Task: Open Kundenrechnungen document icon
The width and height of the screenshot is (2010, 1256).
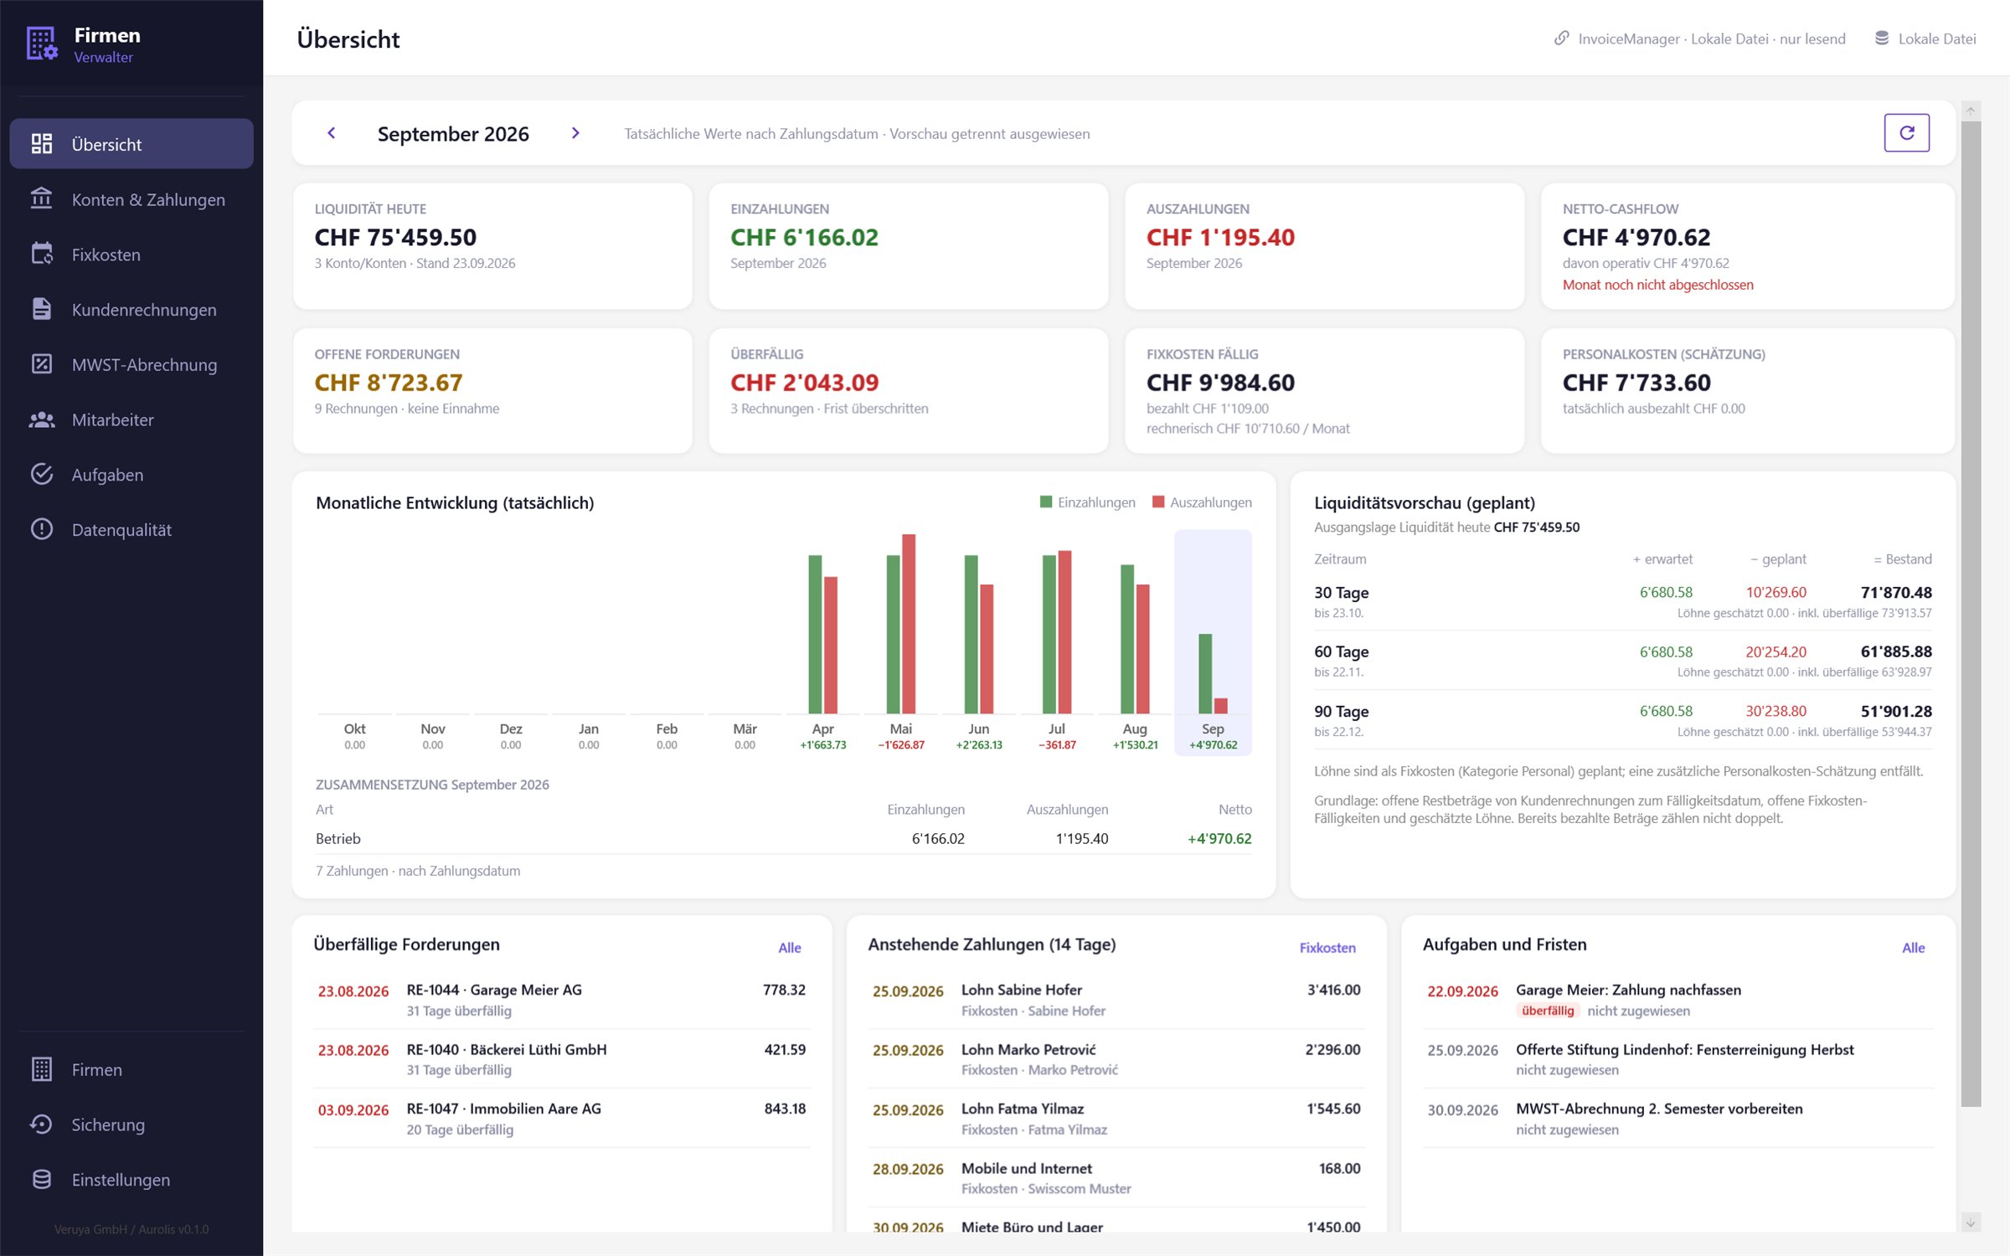Action: point(41,309)
